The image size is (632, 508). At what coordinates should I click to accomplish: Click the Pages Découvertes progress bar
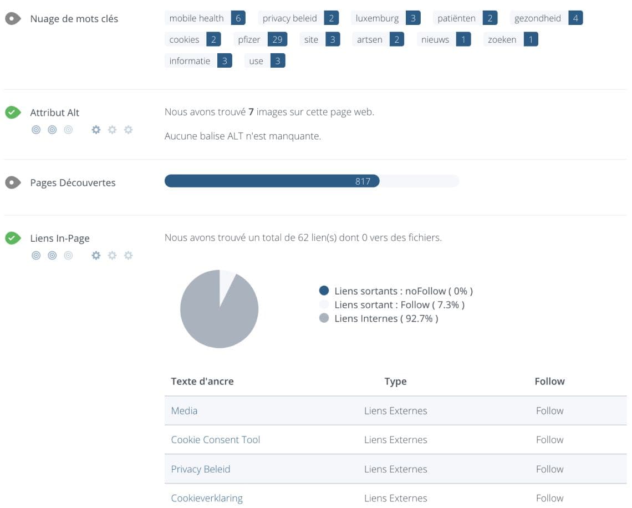tap(312, 181)
